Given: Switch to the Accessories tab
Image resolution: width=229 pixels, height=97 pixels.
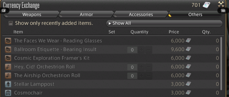Looking at the screenshot, I should [141, 14].
